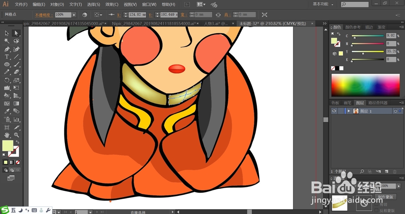Image resolution: width=405 pixels, height=214 pixels.
Task: Select the Mesh tool
Action: (7, 104)
